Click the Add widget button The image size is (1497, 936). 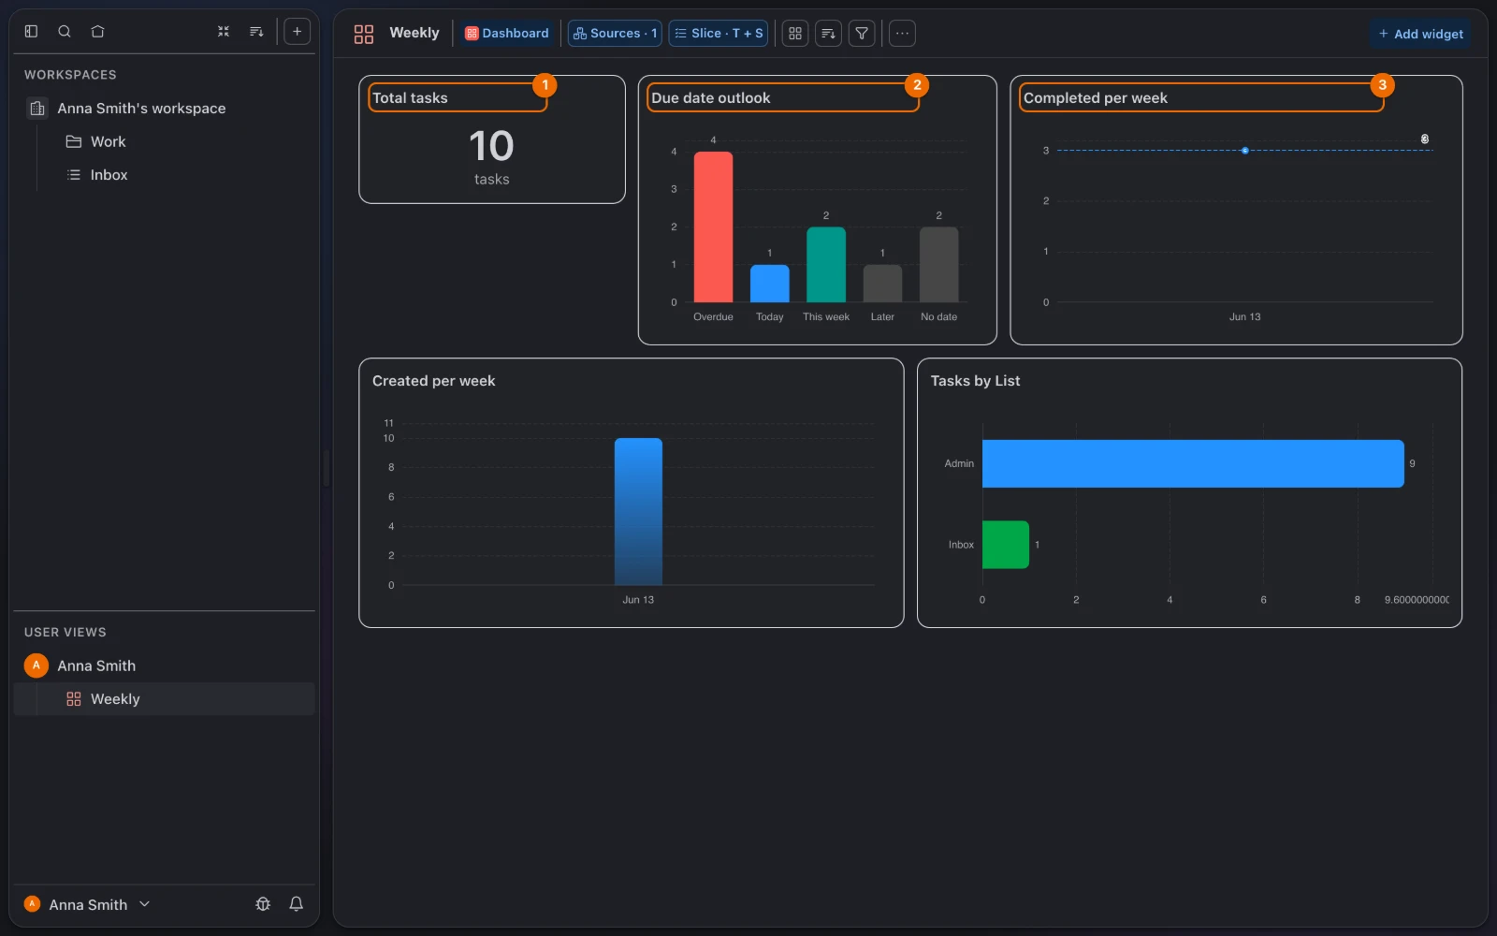click(x=1420, y=34)
